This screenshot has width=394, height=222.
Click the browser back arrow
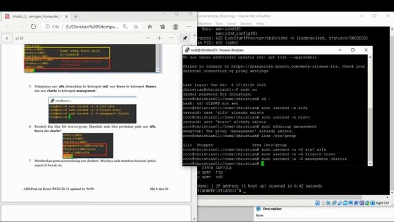click(x=8, y=27)
